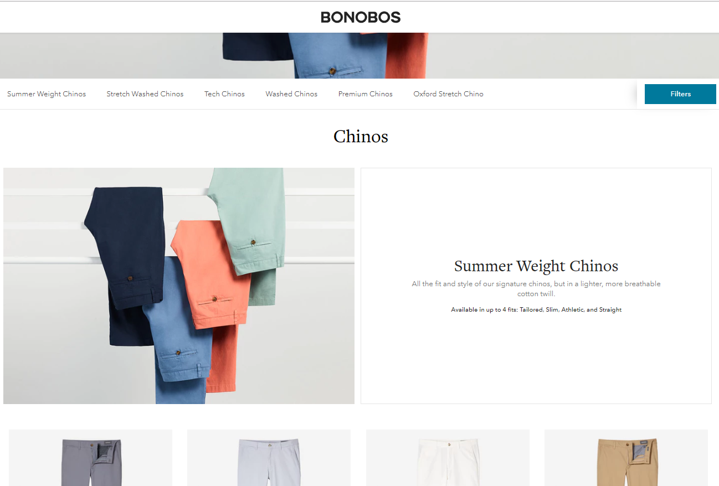This screenshot has width=719, height=486.
Task: Click the available fits text line
Action: coord(536,309)
